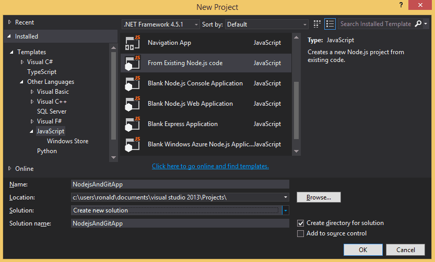
Task: Select the Blank Node.js Console Application icon
Action: (131, 83)
